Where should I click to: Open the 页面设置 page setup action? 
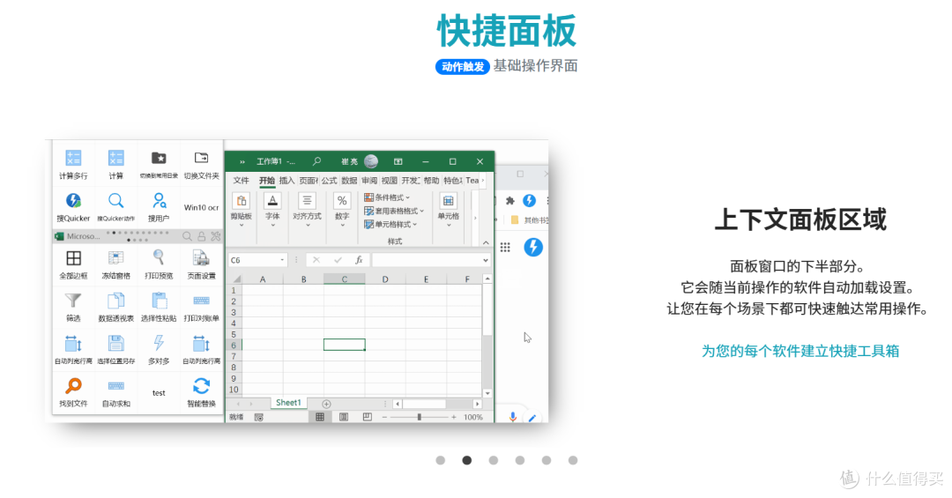201,264
